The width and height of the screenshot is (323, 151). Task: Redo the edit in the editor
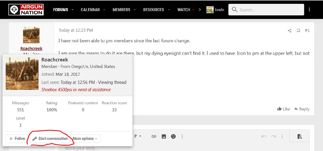(x=273, y=136)
